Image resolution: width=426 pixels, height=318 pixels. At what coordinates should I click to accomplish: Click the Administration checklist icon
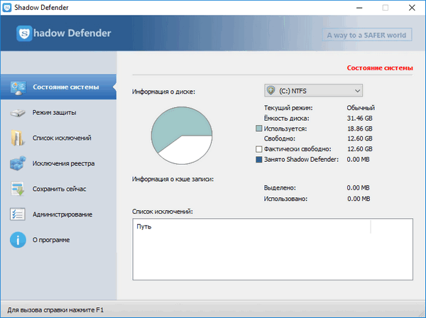18,214
